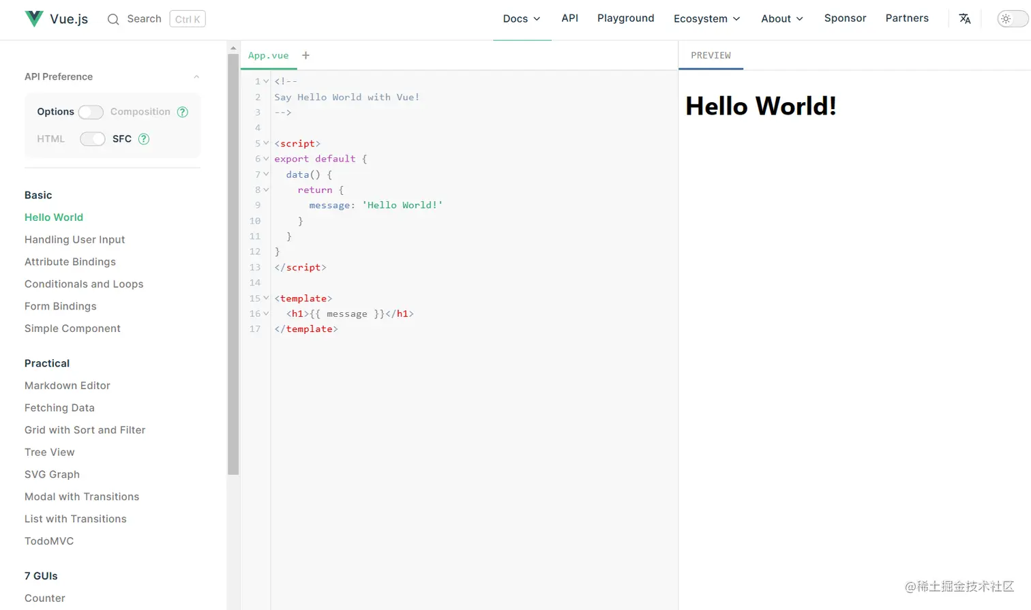Image resolution: width=1031 pixels, height=610 pixels.
Task: Open the Markdown Editor example
Action: coord(68,386)
